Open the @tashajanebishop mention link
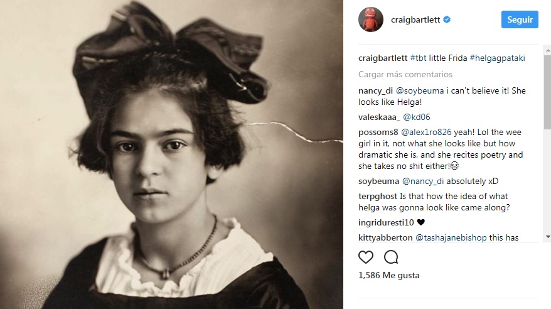 pyautogui.click(x=451, y=237)
